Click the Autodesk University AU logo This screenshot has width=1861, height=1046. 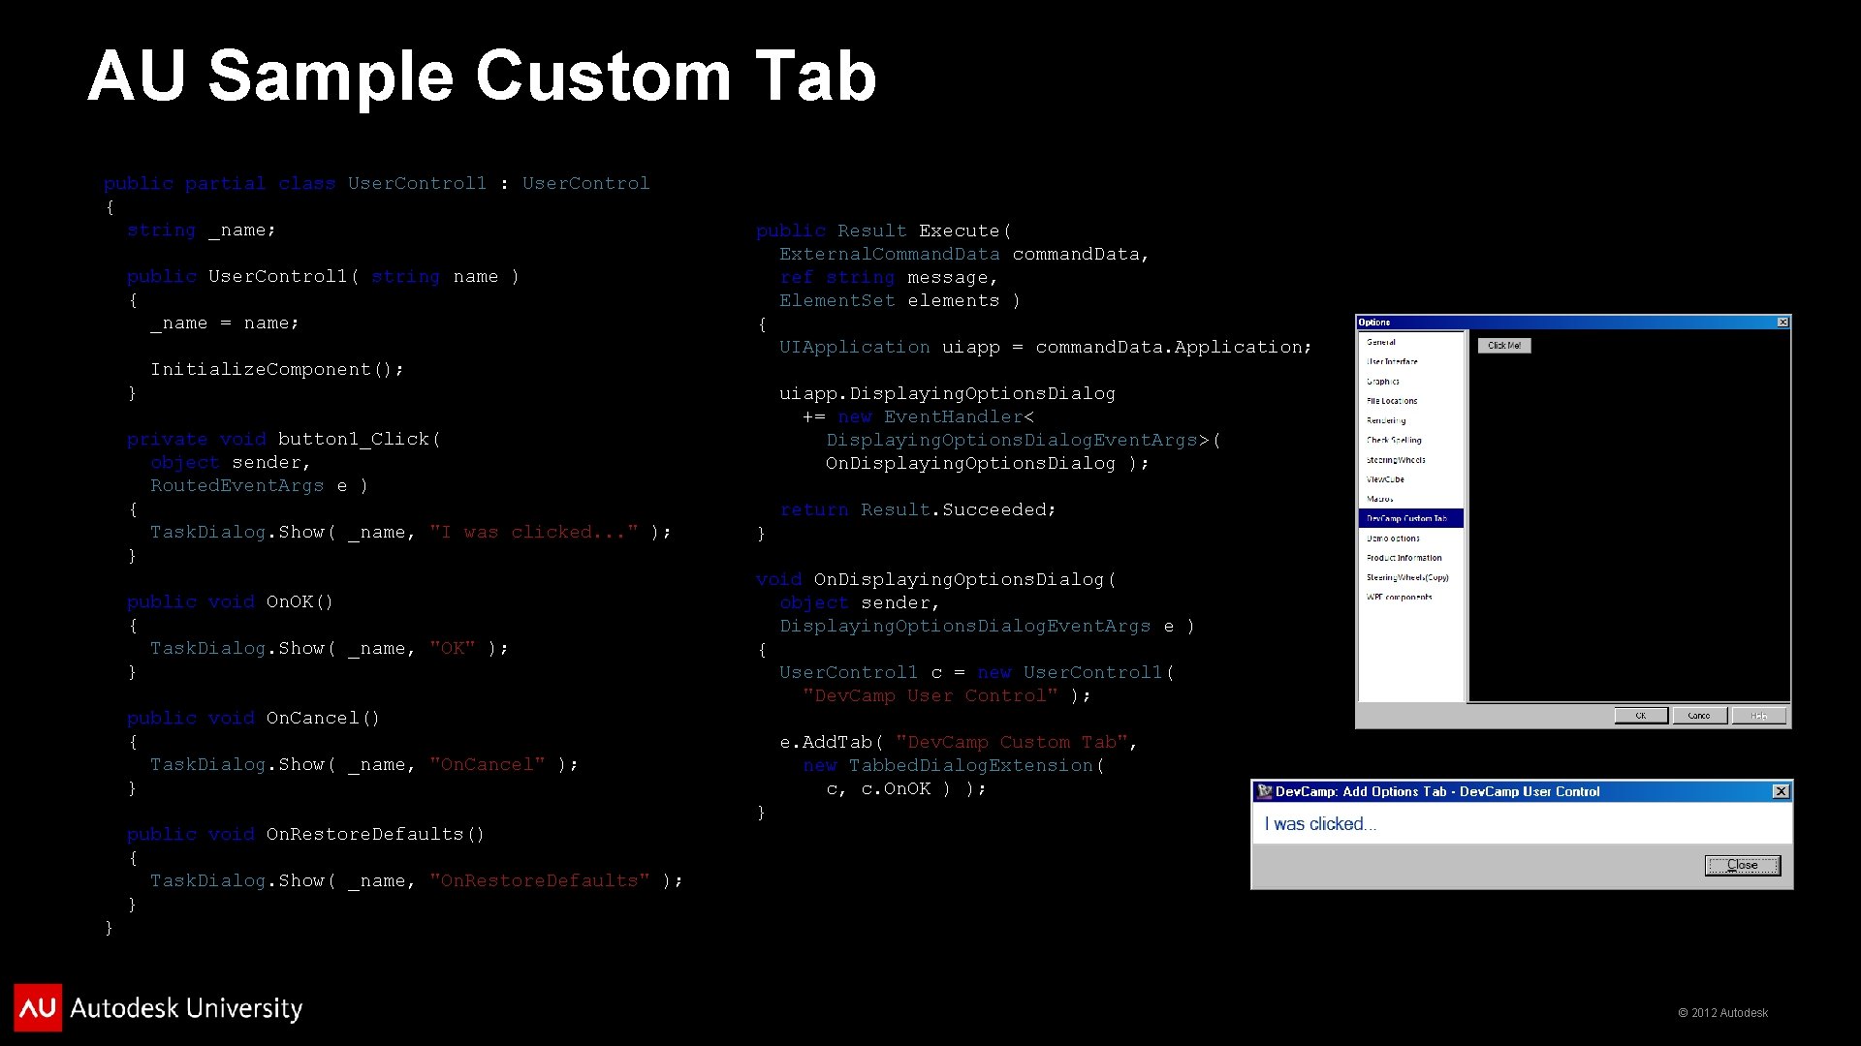pos(38,1007)
